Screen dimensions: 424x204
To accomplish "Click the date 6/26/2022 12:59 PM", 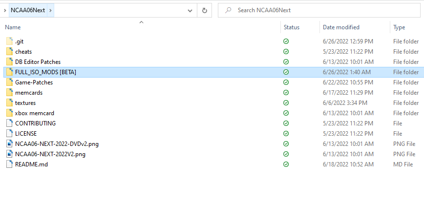I will [348, 41].
